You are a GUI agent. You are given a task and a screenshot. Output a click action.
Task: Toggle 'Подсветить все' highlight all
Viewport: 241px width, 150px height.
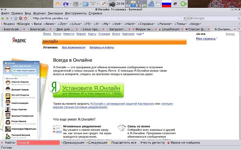coord(123,143)
